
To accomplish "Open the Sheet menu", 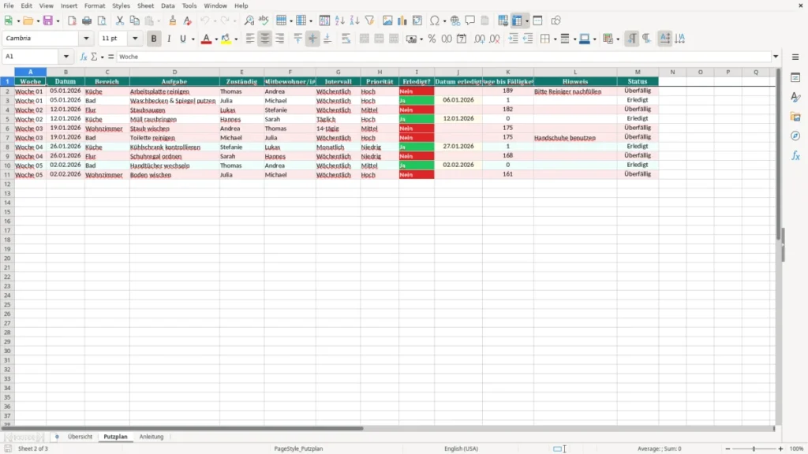I will pyautogui.click(x=145, y=6).
